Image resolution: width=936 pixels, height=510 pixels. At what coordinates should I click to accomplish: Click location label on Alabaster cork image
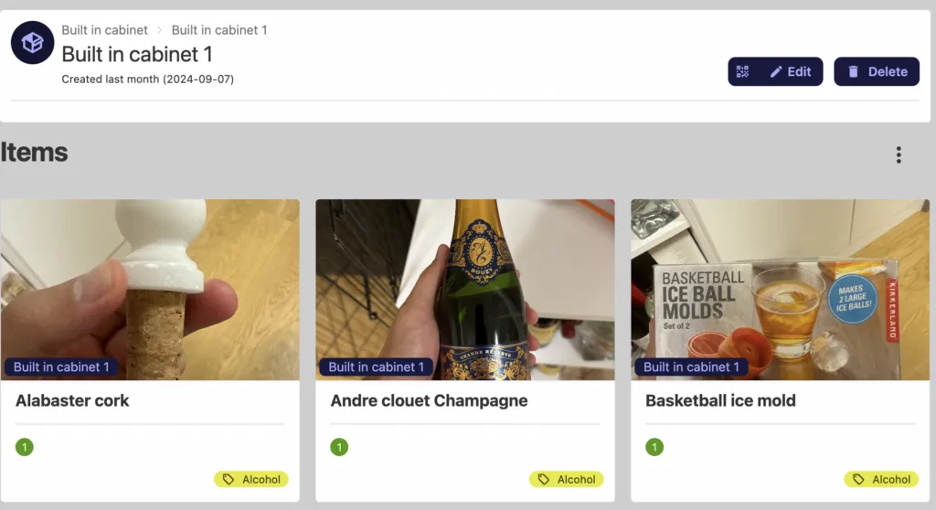pos(61,367)
